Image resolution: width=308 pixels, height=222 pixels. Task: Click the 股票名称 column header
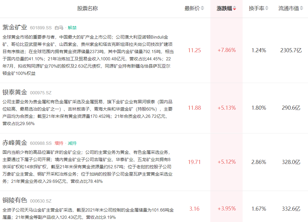tap(87, 8)
